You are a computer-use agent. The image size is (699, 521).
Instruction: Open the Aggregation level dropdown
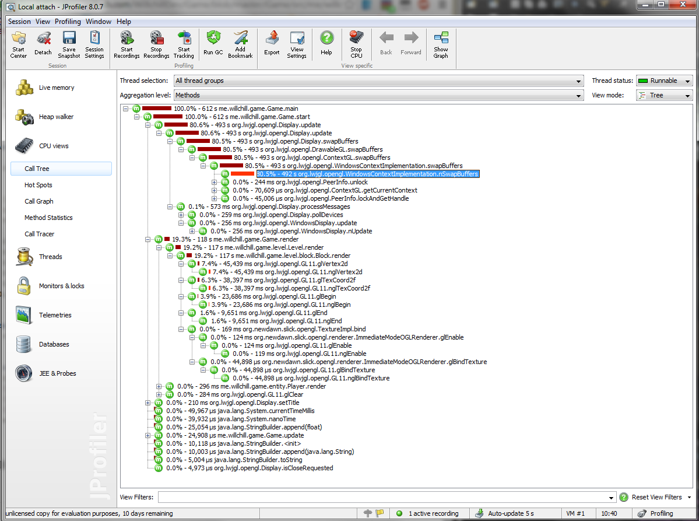pyautogui.click(x=378, y=95)
